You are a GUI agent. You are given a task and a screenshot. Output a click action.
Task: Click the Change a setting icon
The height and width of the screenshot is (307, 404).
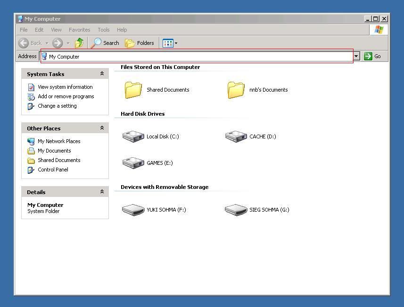point(31,106)
